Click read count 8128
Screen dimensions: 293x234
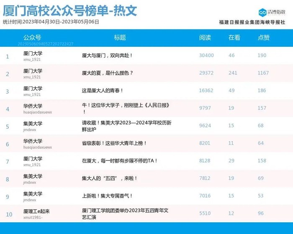point(205,160)
